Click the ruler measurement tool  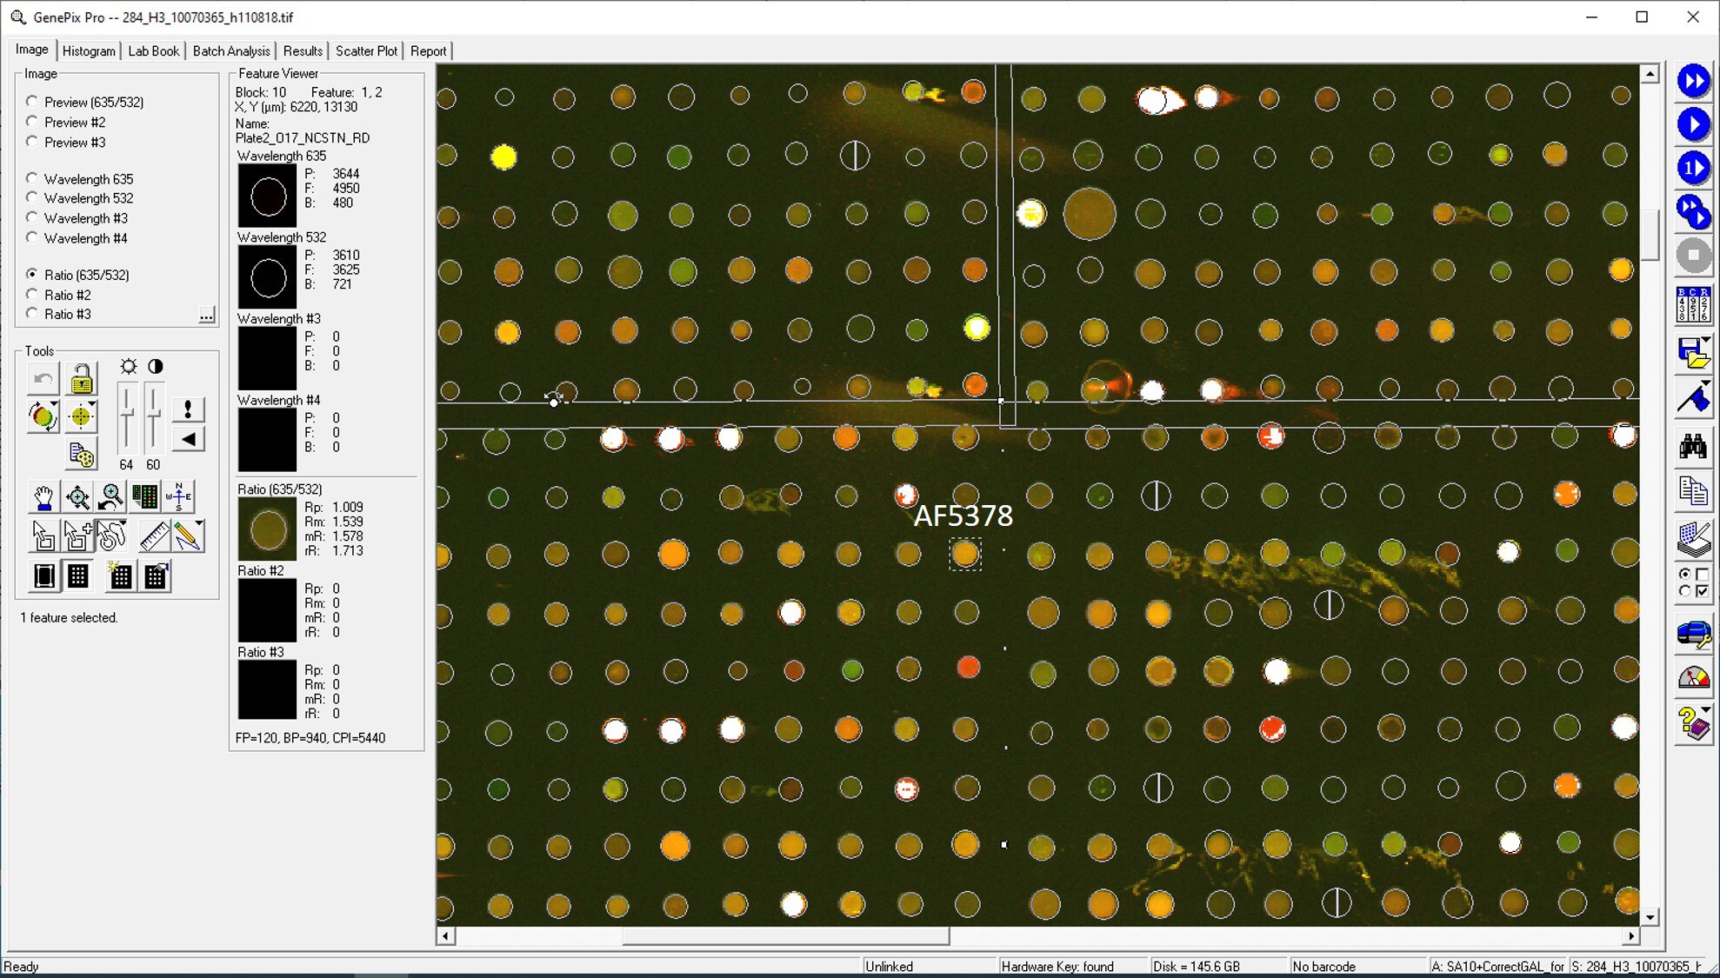pyautogui.click(x=154, y=536)
